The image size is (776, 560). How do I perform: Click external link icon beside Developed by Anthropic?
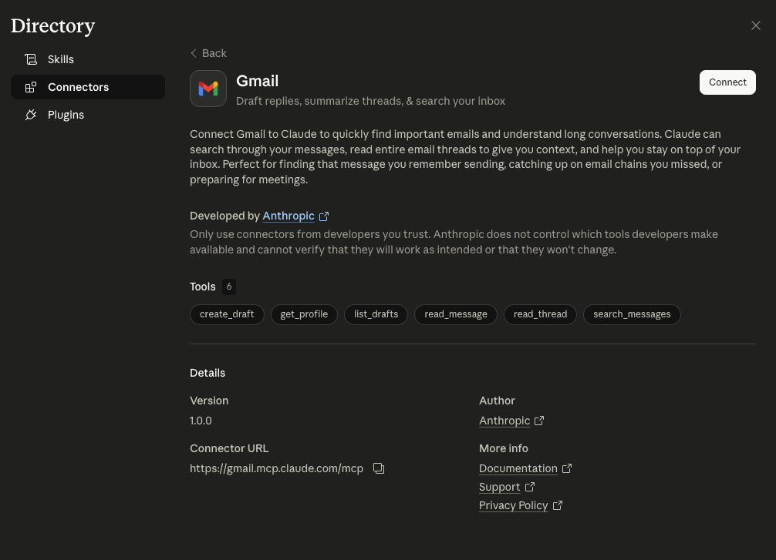click(324, 216)
